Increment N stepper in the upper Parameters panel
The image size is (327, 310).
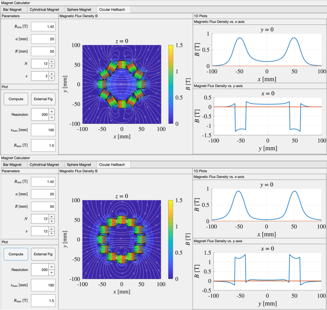click(x=52, y=61)
